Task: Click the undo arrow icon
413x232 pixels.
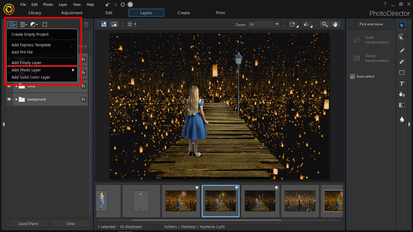Action: click(107, 5)
